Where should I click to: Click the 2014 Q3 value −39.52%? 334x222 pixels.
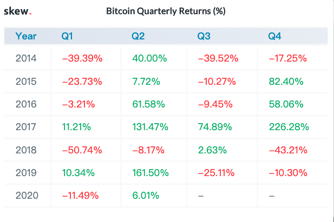218,58
